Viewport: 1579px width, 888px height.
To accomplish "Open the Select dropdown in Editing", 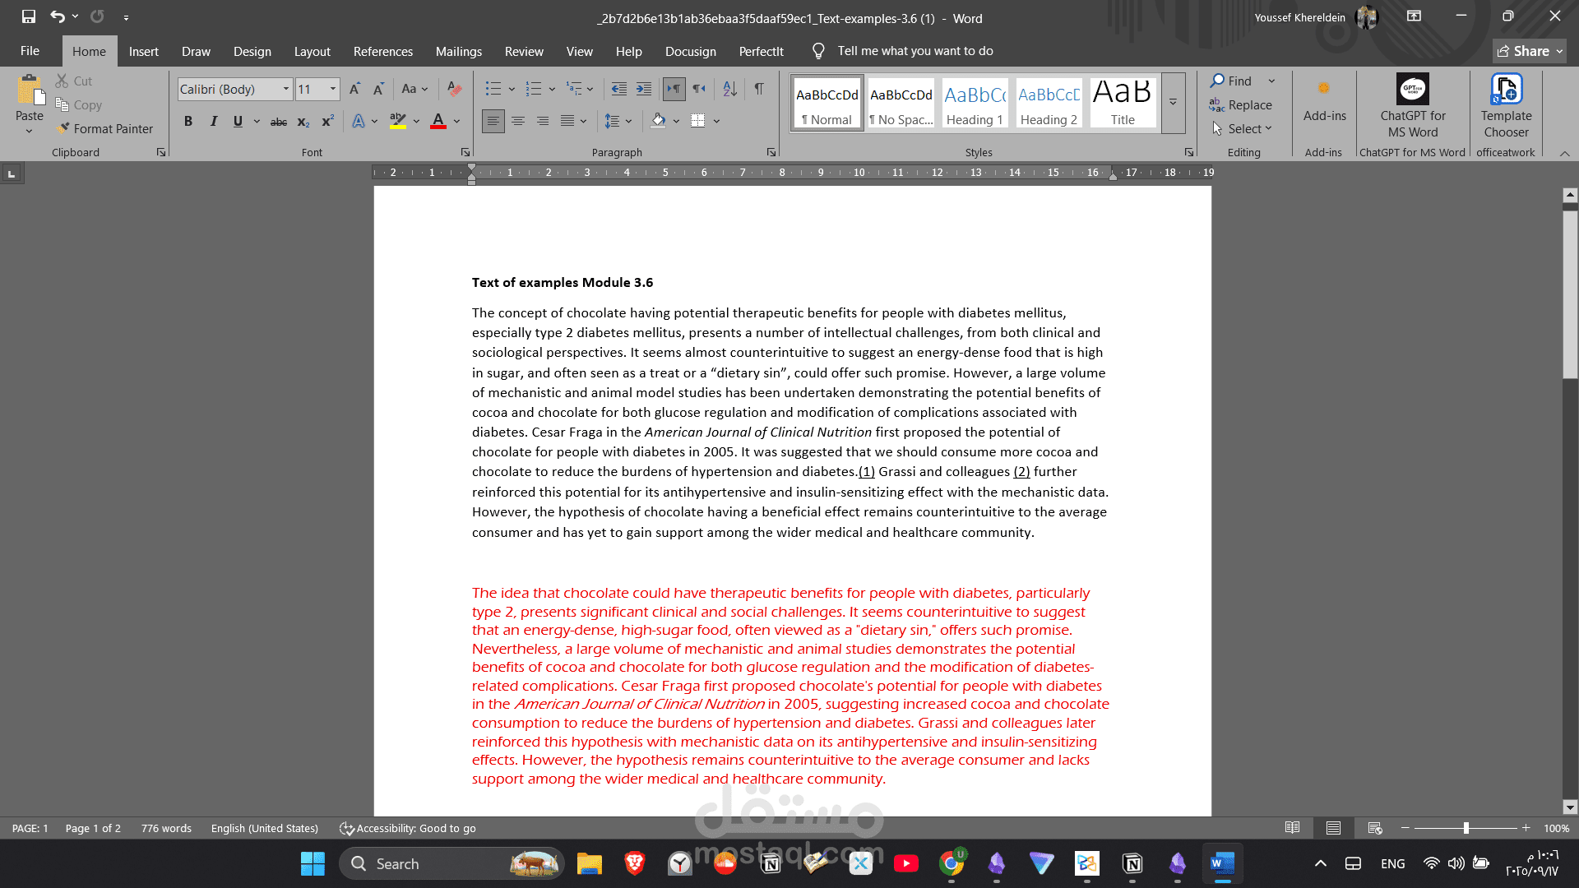I will click(1243, 128).
